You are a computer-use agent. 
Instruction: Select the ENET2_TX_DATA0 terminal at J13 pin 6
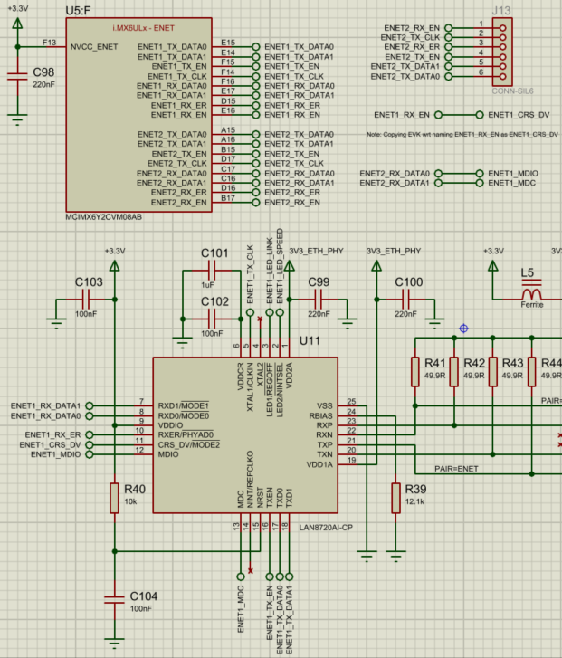[x=449, y=76]
